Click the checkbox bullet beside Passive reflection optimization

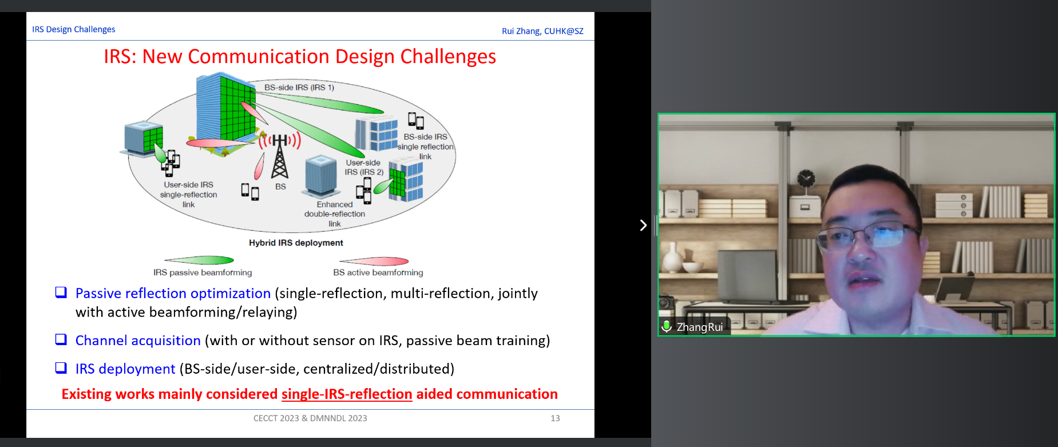click(61, 292)
